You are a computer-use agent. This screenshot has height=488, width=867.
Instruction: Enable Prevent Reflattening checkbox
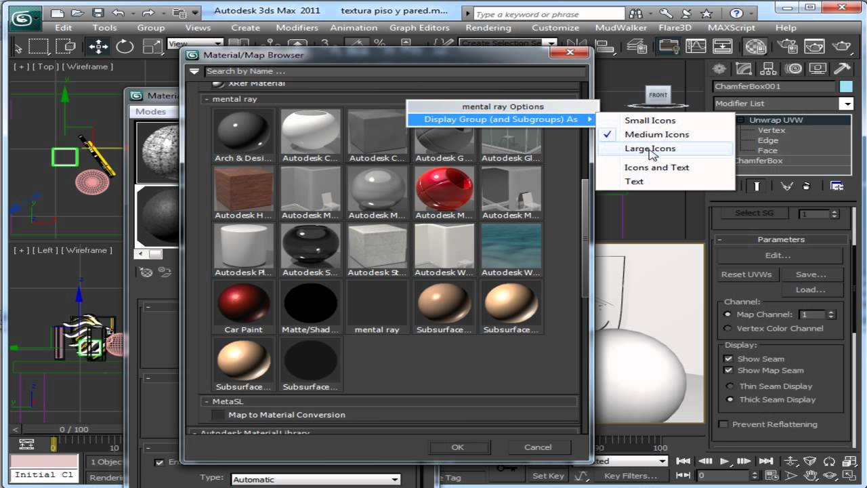point(723,424)
